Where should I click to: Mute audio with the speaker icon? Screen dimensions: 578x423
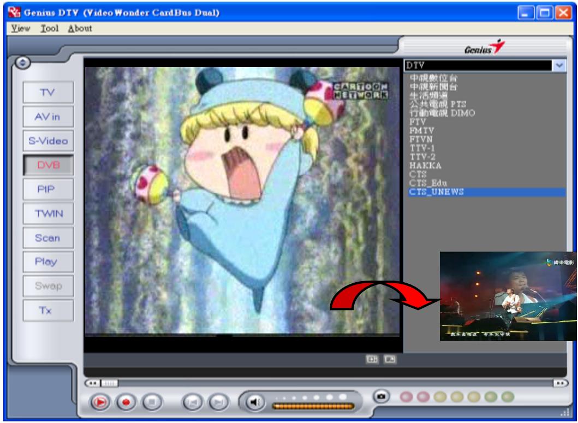(x=254, y=402)
